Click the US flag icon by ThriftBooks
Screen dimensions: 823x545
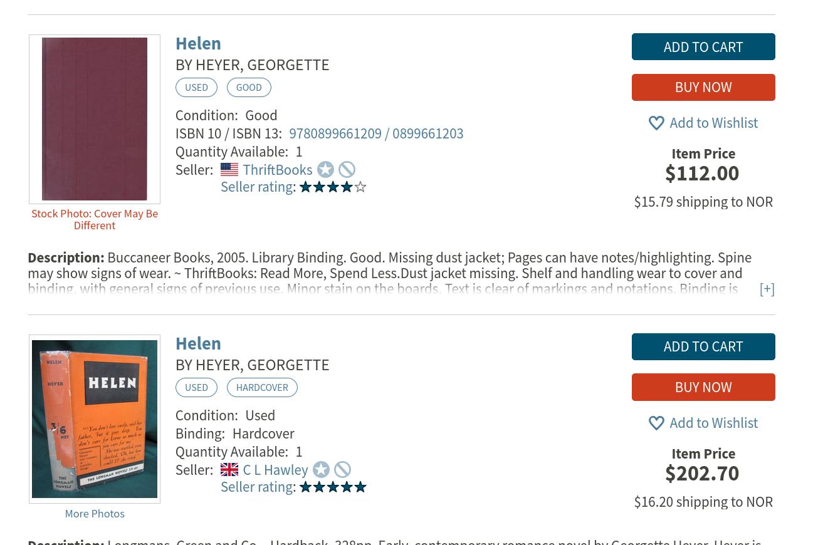tap(229, 169)
